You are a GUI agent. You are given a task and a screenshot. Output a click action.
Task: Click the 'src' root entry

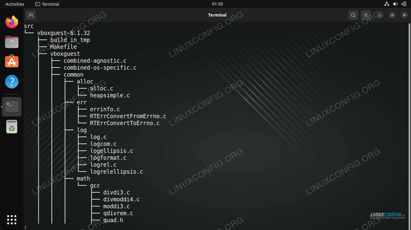click(x=29, y=26)
